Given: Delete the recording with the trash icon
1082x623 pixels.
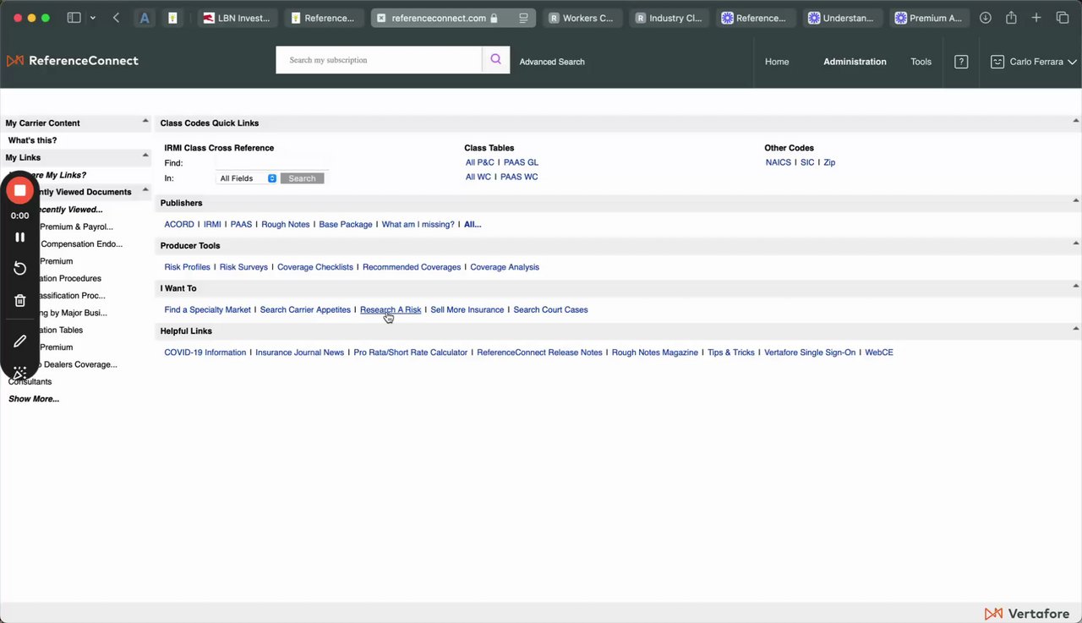Looking at the screenshot, I should coord(19,300).
